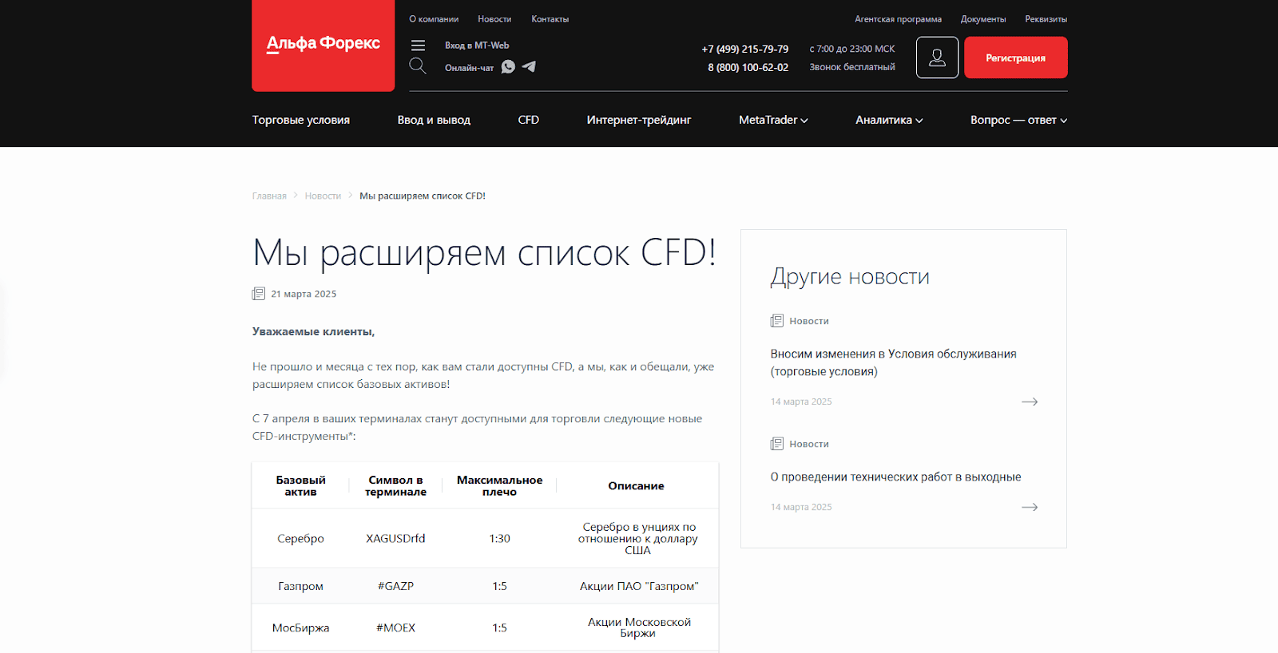Screen dimensions: 1278x653
Task: Click the newspaper icon beside 21 марта 2025
Action: tap(259, 294)
